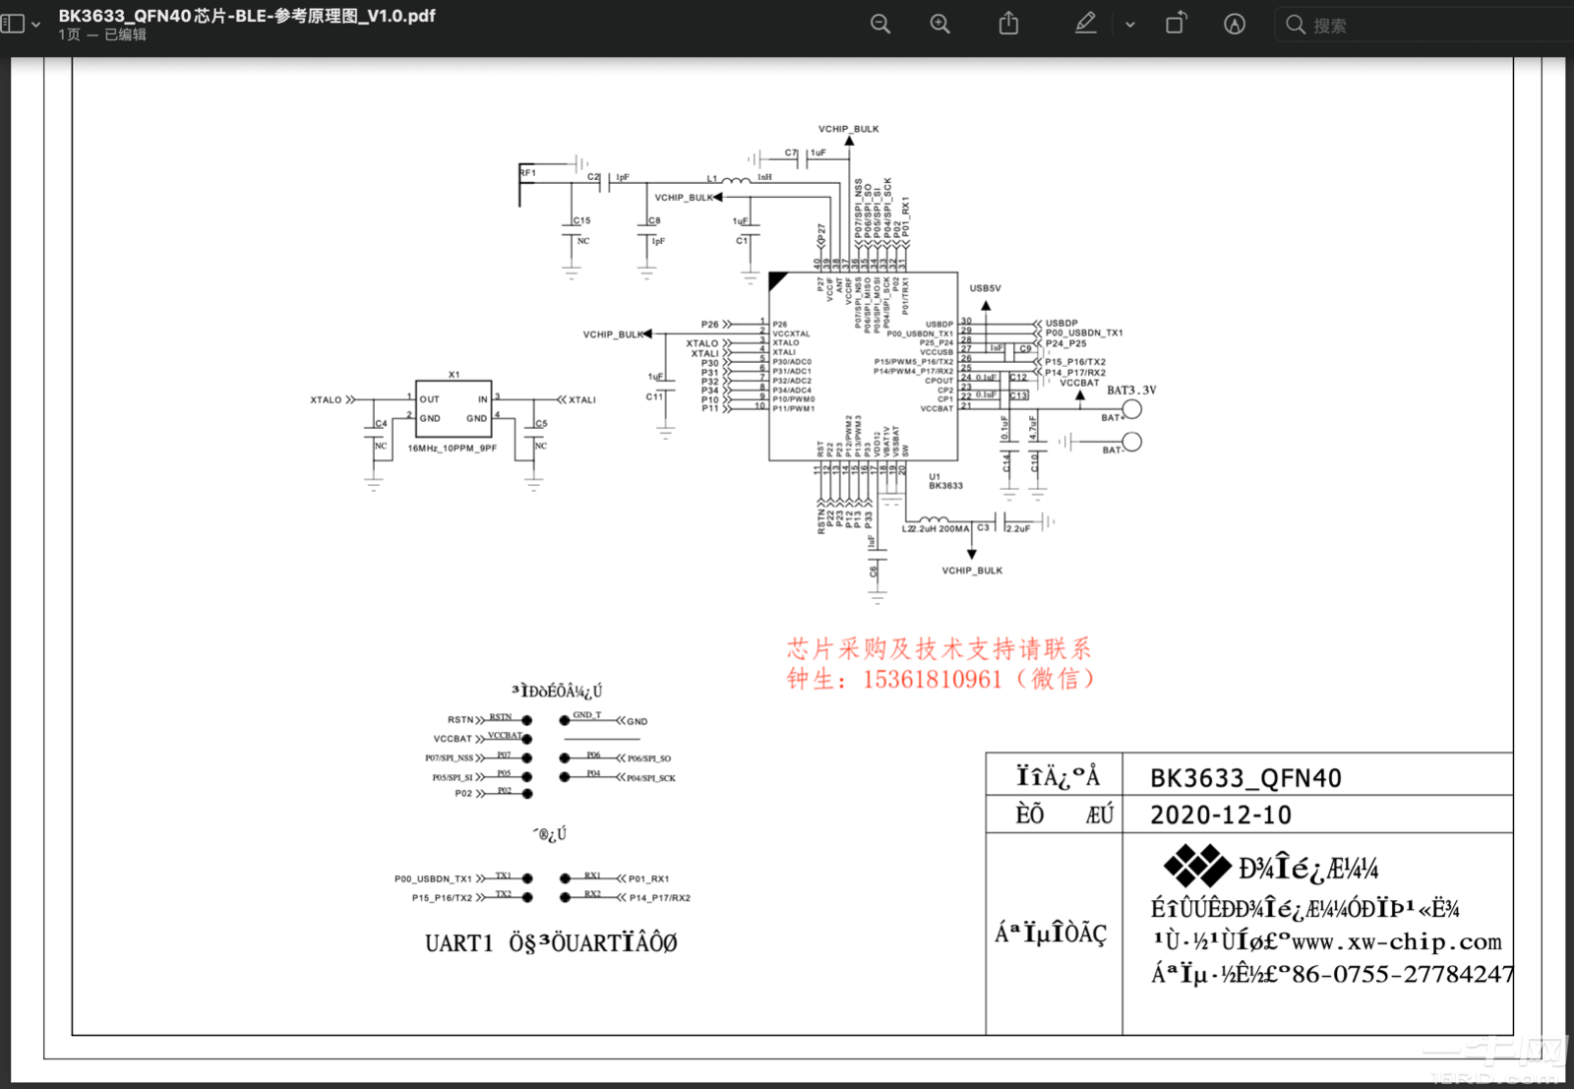Screen dimensions: 1574x1089
Task: Click the www.xw-chip.com website text
Action: coord(1396,941)
